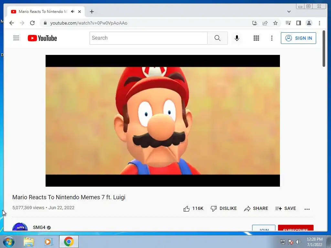This screenshot has width=331, height=248.
Task: Reload the YouTube page
Action: (32, 23)
